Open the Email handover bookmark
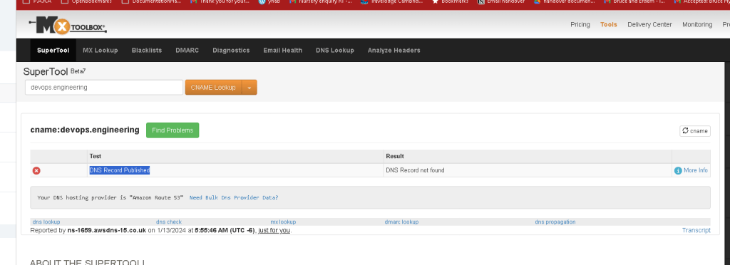 501,2
